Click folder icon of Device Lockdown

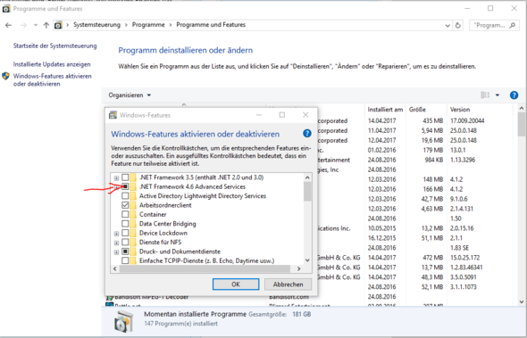tap(133, 233)
